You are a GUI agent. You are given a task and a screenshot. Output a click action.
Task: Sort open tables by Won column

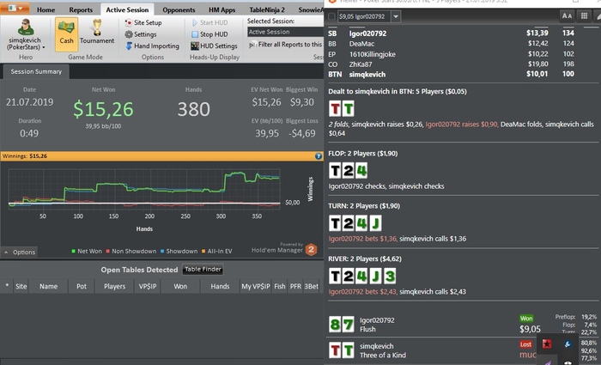tap(180, 286)
